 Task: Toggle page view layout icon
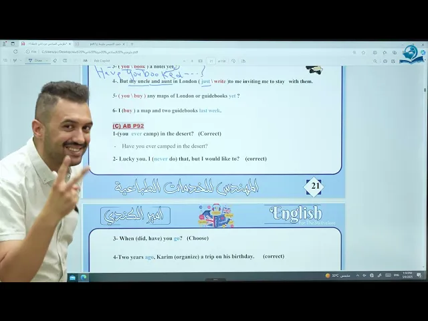(x=65, y=61)
